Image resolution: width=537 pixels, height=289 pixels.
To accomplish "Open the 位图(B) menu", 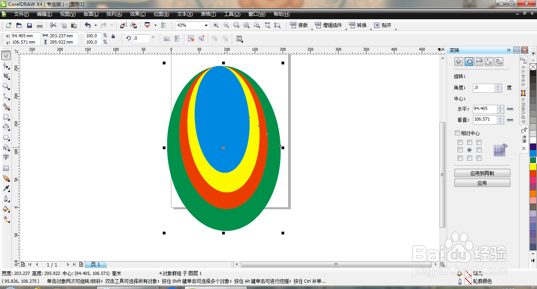I will (161, 14).
